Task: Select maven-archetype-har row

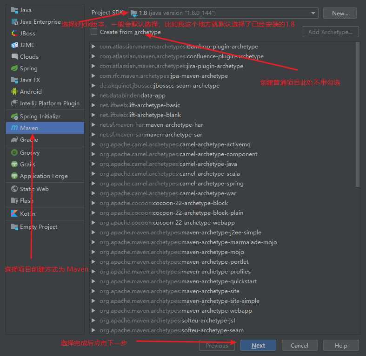Action: coord(222,125)
